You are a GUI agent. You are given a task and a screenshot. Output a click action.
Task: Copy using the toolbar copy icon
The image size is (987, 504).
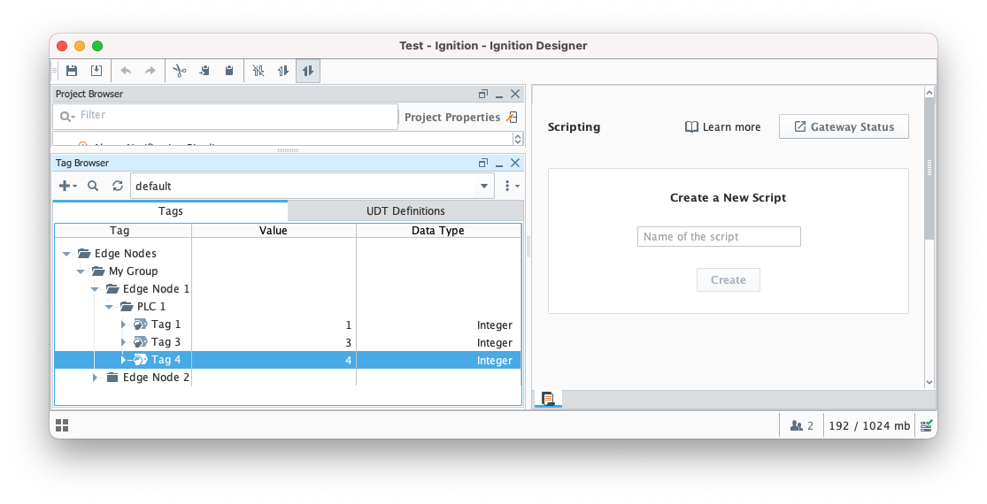click(x=204, y=71)
